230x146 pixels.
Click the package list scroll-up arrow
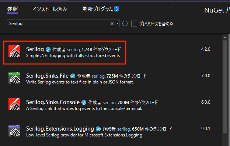[x=225, y=38]
